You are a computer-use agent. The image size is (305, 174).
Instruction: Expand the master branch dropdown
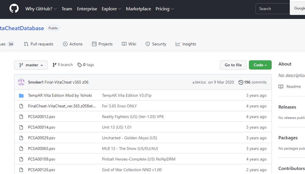[x=31, y=65]
